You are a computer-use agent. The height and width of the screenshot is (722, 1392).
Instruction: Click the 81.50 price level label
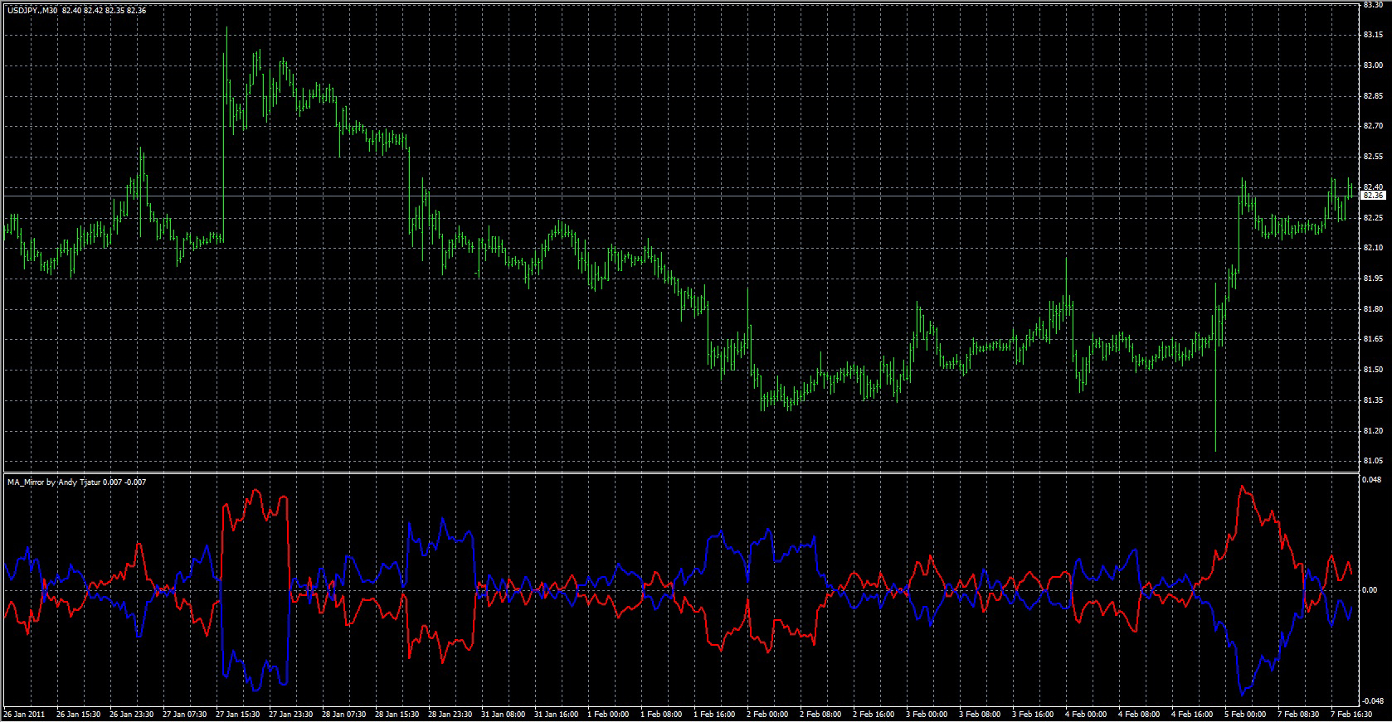tap(1373, 370)
